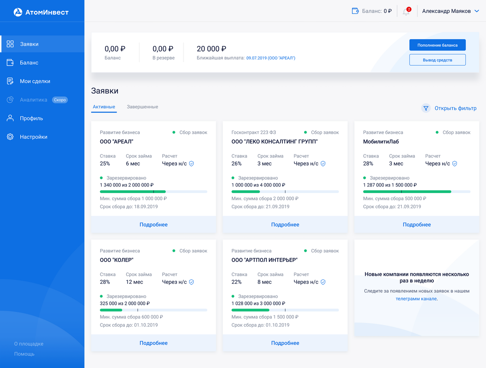Click the Профиль person icon
This screenshot has width=486, height=368.
tap(11, 118)
